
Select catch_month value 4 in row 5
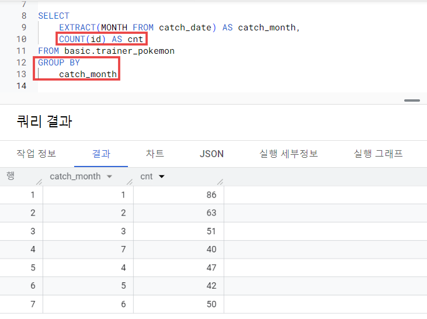tap(123, 268)
